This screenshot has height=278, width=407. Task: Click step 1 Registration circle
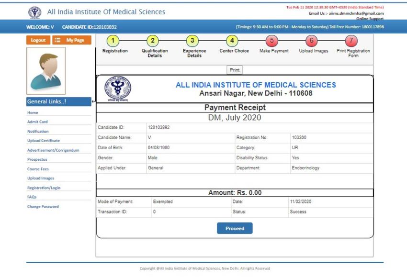point(113,41)
